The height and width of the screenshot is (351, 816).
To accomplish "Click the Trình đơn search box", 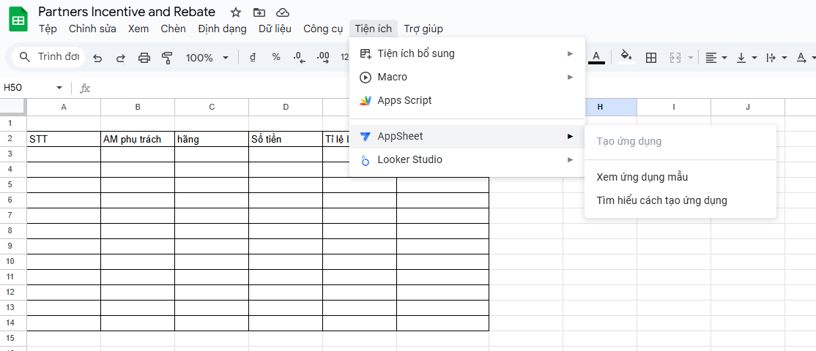I will 50,57.
